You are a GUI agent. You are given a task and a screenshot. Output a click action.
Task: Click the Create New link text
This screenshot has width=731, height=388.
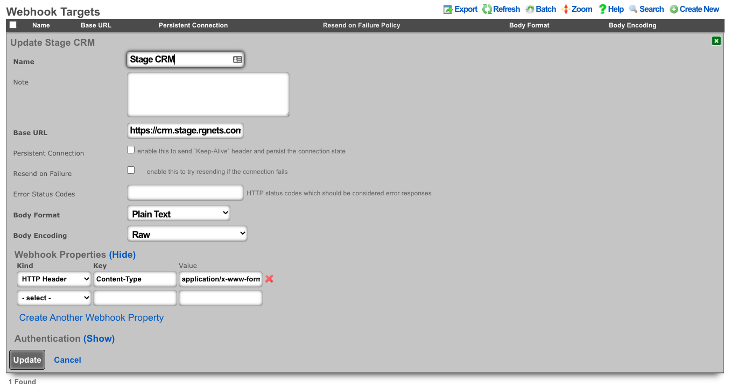(x=699, y=9)
